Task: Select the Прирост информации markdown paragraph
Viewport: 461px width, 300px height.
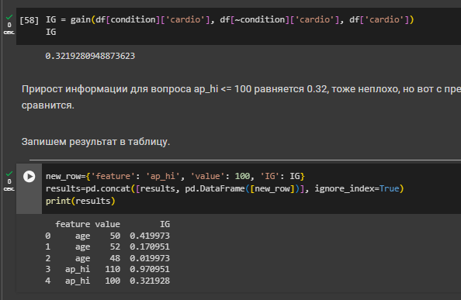Action: tap(241, 97)
